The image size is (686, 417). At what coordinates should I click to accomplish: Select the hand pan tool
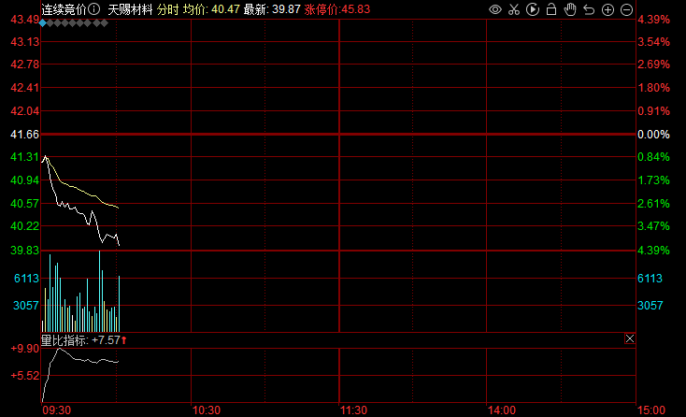pos(570,9)
